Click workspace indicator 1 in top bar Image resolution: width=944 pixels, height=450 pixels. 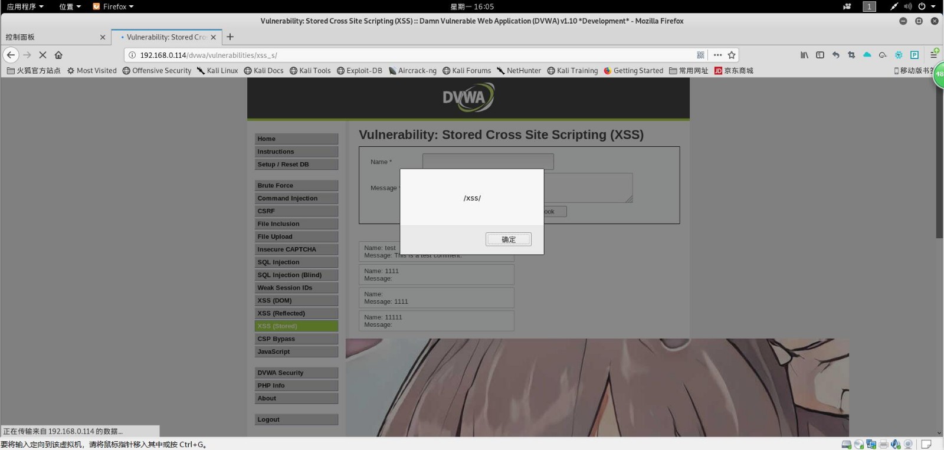[x=869, y=6]
